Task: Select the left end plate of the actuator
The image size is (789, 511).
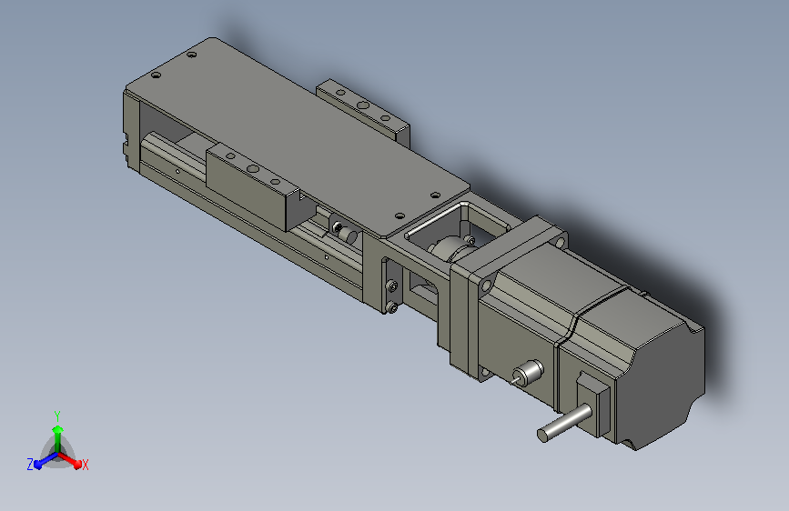Action: (x=132, y=133)
